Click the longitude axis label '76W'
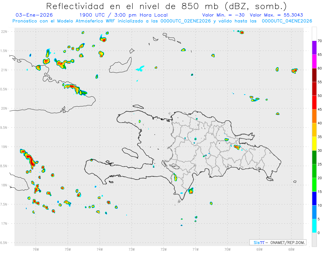 pos(36,249)
